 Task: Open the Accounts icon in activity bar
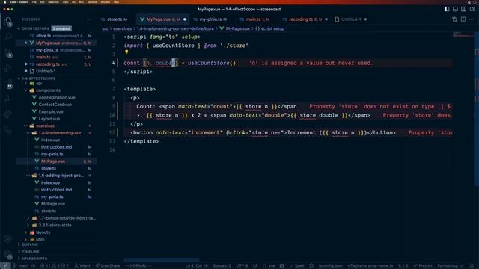(8, 239)
